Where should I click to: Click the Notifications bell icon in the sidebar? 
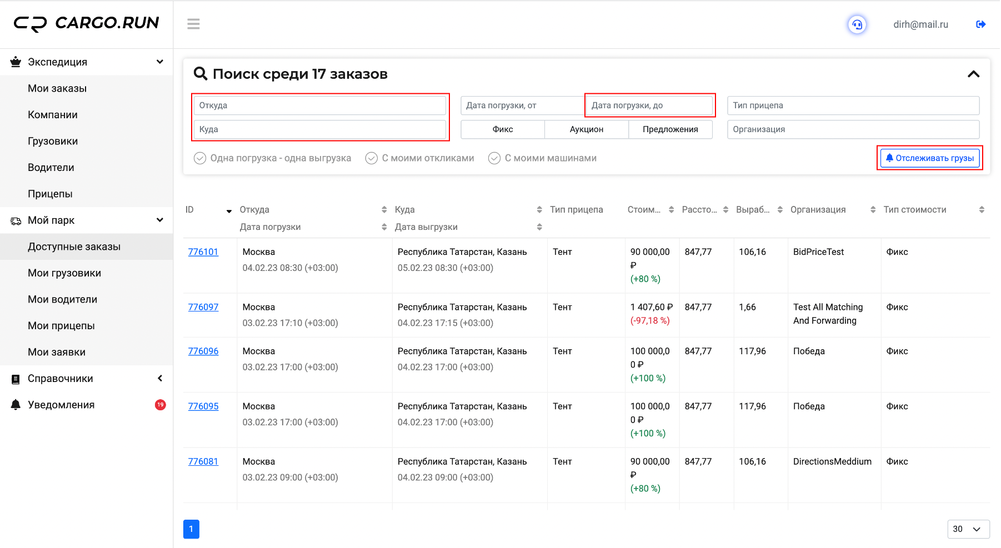tap(16, 405)
